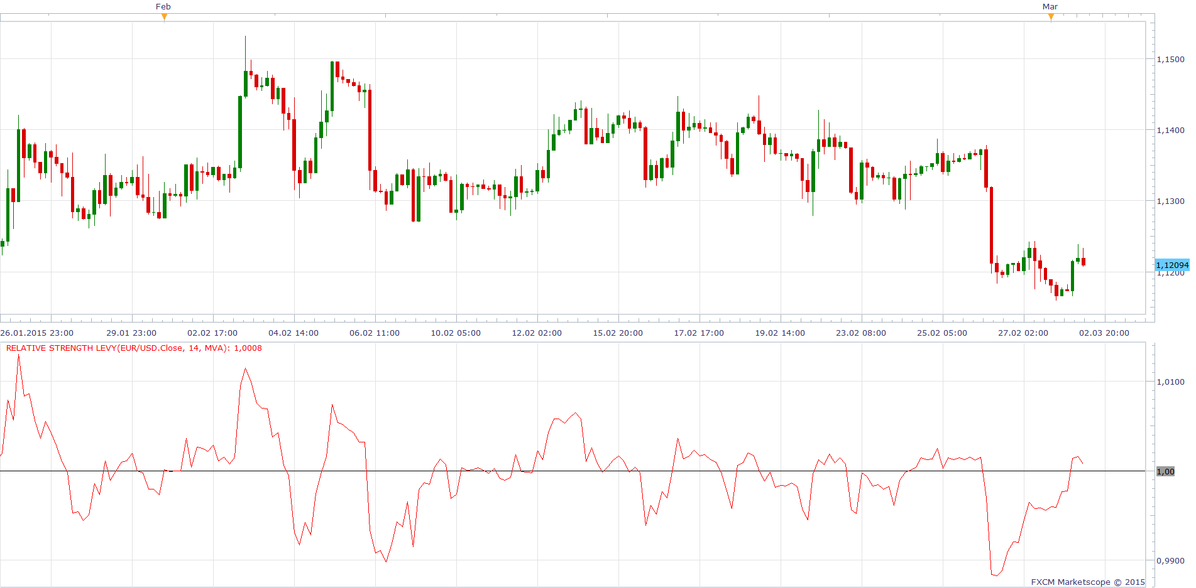The image size is (1196, 588).
Task: Click the 10.02 05:00 time label
Action: tap(456, 333)
